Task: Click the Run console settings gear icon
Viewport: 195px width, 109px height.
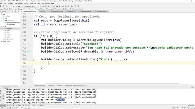Action: coord(192,88)
